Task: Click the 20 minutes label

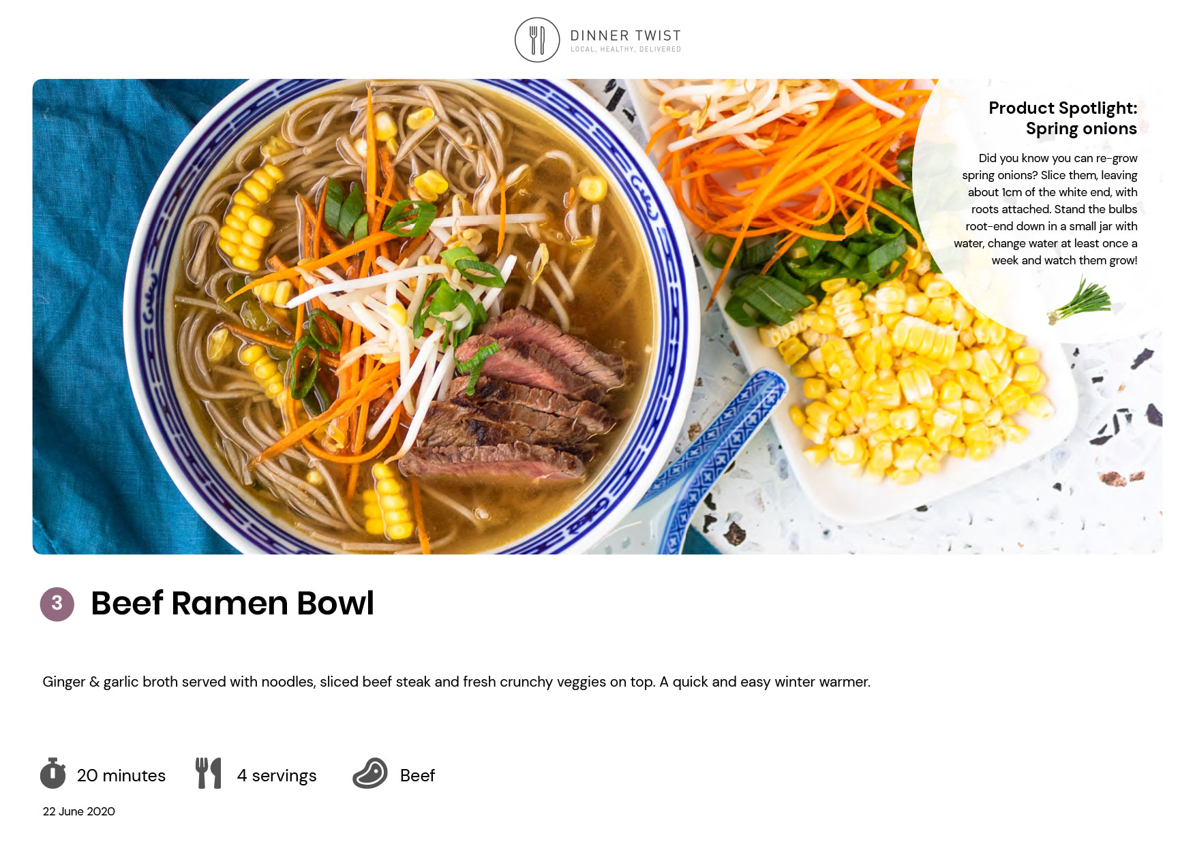Action: (x=121, y=775)
